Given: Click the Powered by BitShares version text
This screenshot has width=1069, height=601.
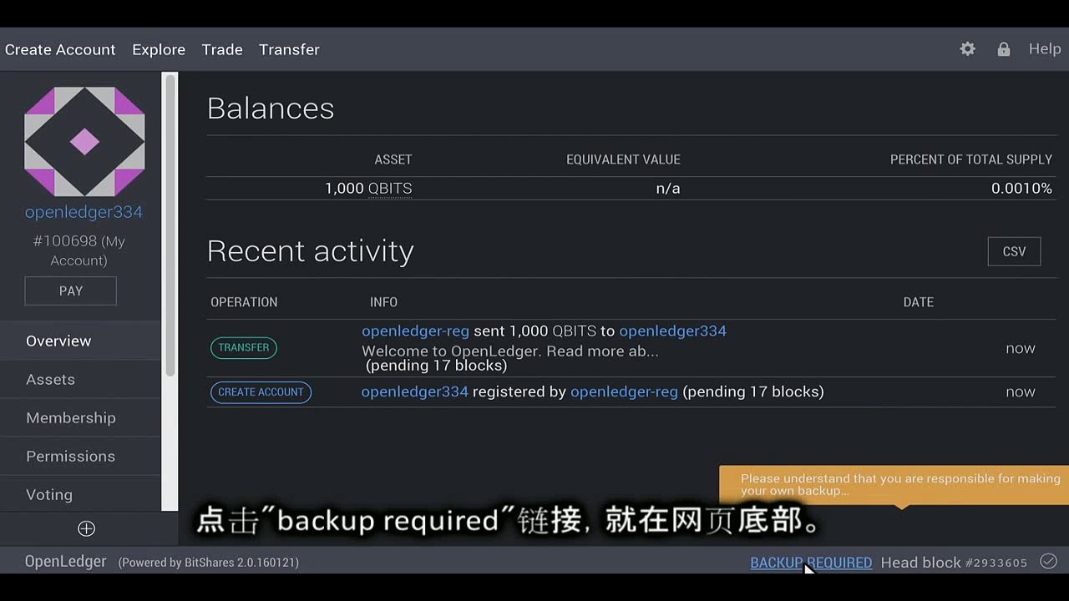Looking at the screenshot, I should click(209, 563).
